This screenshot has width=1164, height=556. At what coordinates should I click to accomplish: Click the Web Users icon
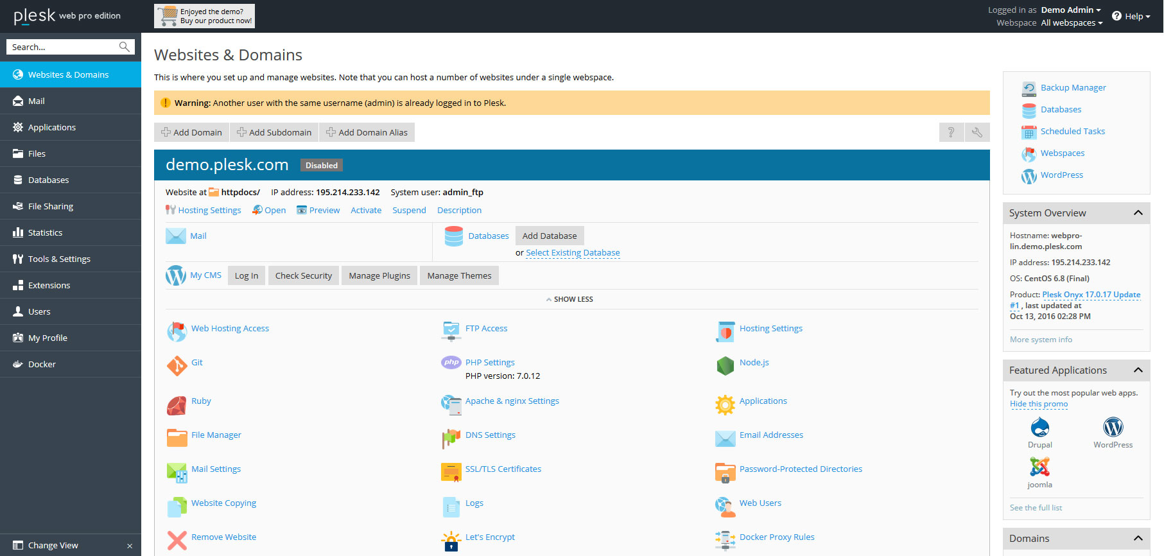click(x=725, y=507)
